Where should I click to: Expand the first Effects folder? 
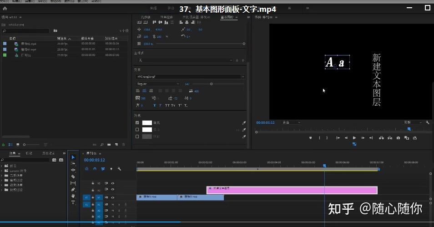(2, 166)
